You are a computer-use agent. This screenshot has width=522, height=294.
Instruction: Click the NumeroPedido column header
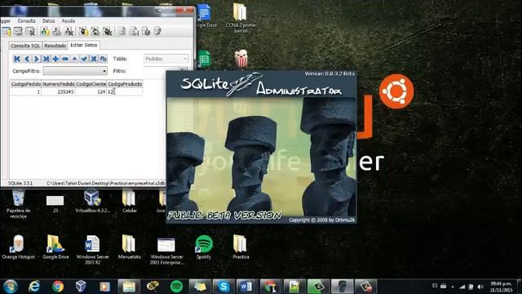click(58, 84)
